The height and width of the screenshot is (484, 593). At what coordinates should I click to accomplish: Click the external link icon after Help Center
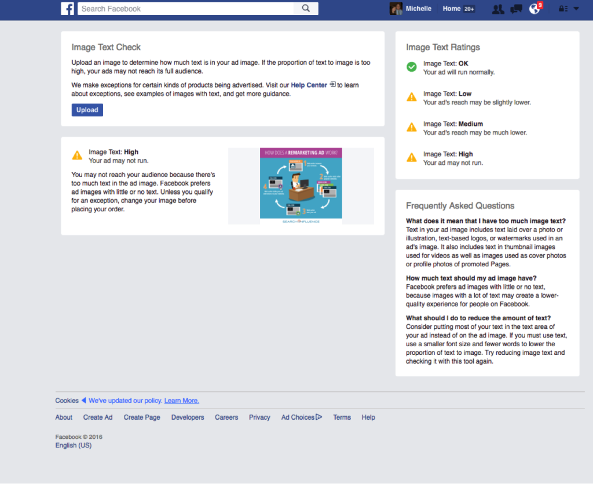[332, 85]
